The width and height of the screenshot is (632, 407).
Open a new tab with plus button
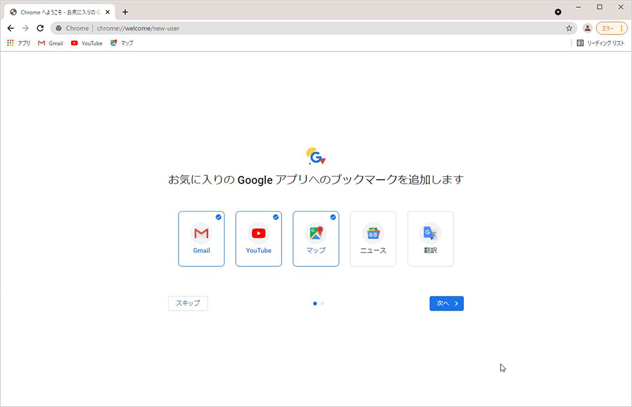point(125,12)
